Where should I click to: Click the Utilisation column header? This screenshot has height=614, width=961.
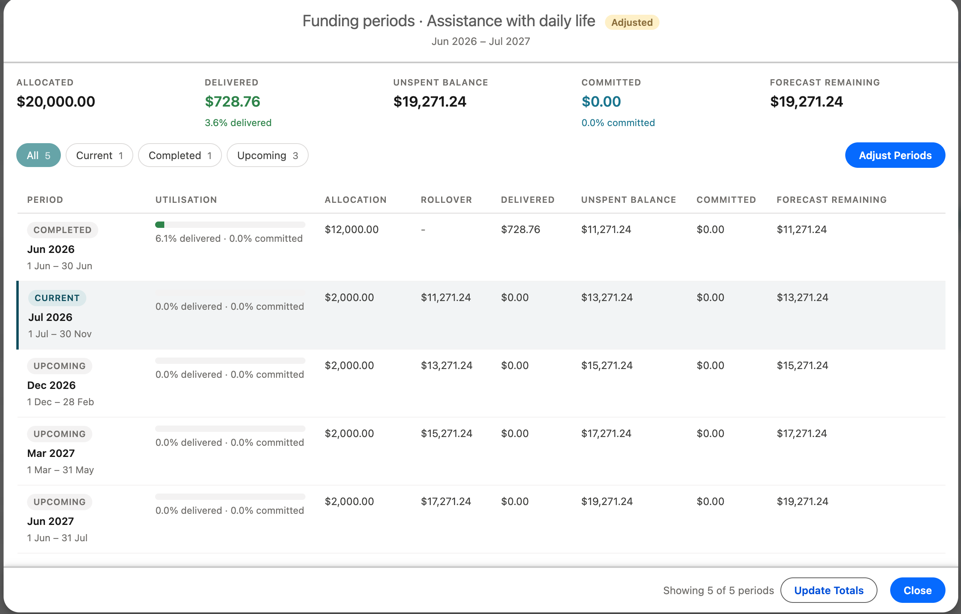(x=186, y=200)
